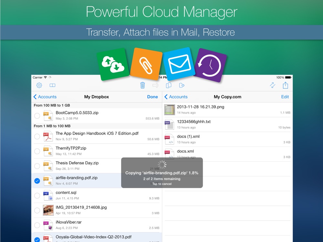The image size is (323, 242).
Task: Tap xml icon of docs (1).xml
Action: pyautogui.click(x=169, y=139)
